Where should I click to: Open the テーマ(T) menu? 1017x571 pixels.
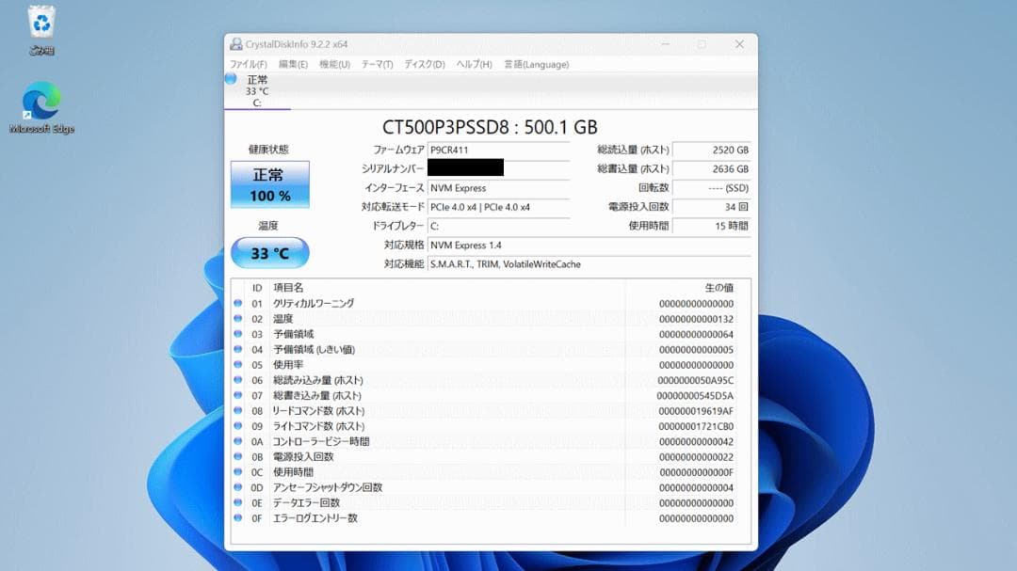pos(377,64)
